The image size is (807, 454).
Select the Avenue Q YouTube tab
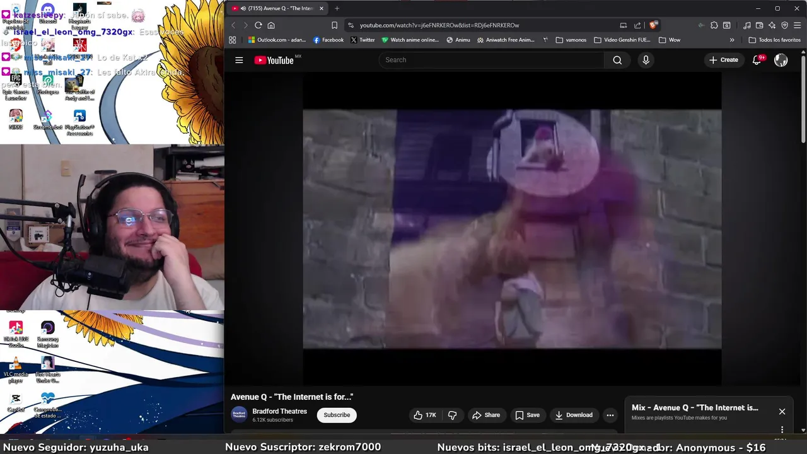tap(277, 8)
